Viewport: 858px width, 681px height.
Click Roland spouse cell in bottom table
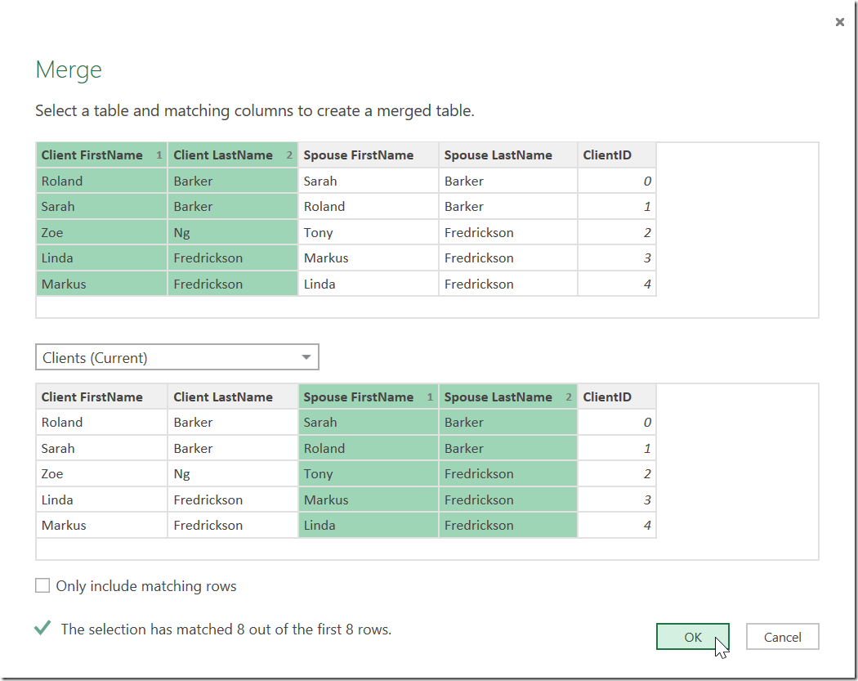point(368,448)
